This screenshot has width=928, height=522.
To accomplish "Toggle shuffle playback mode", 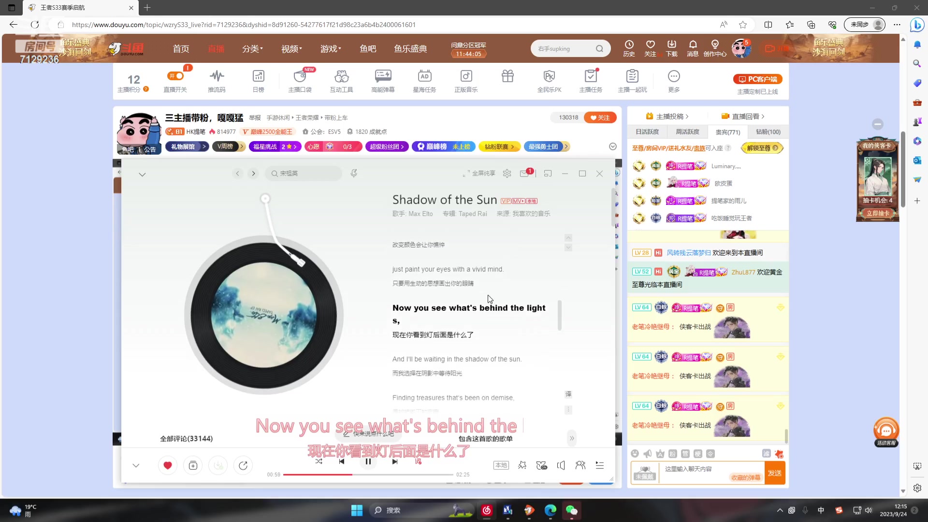I will click(319, 462).
